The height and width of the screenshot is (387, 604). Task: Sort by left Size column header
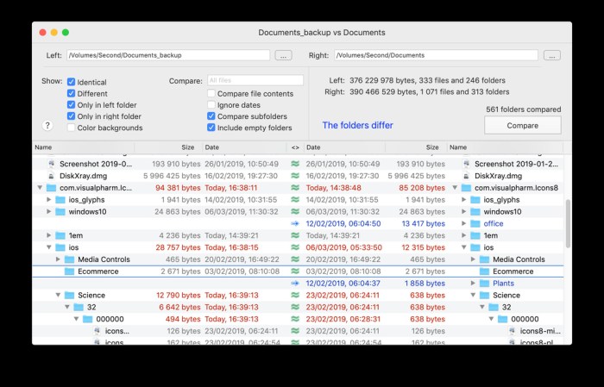pyautogui.click(x=168, y=147)
